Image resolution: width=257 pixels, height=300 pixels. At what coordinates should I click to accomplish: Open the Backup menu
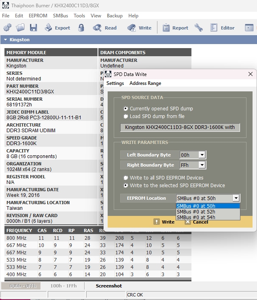(115, 16)
